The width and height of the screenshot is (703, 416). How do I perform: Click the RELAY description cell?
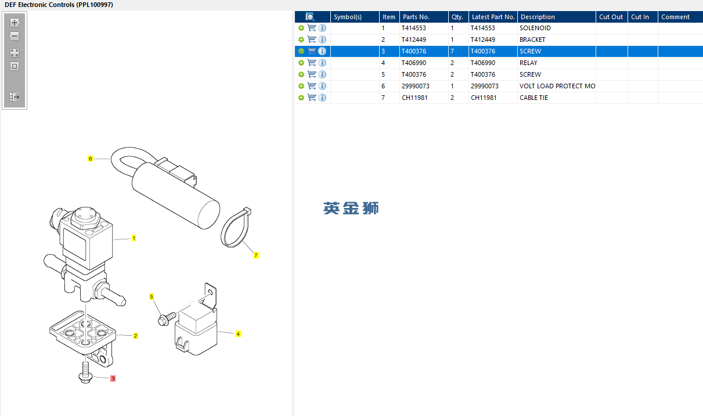pyautogui.click(x=557, y=63)
